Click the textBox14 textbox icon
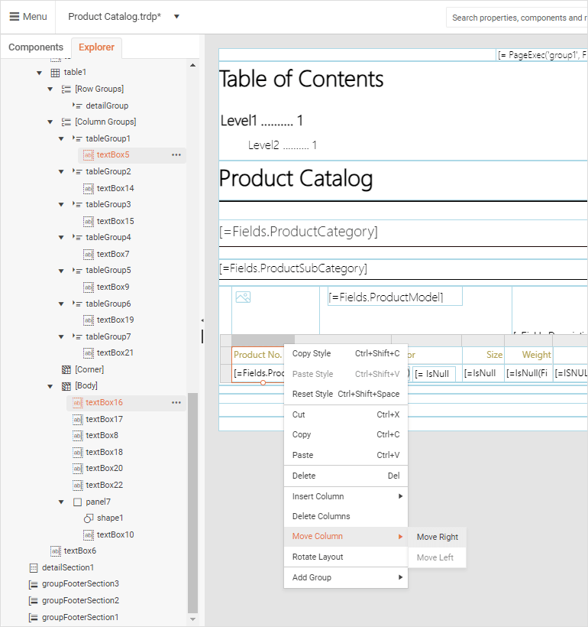This screenshot has width=588, height=627. (x=89, y=188)
